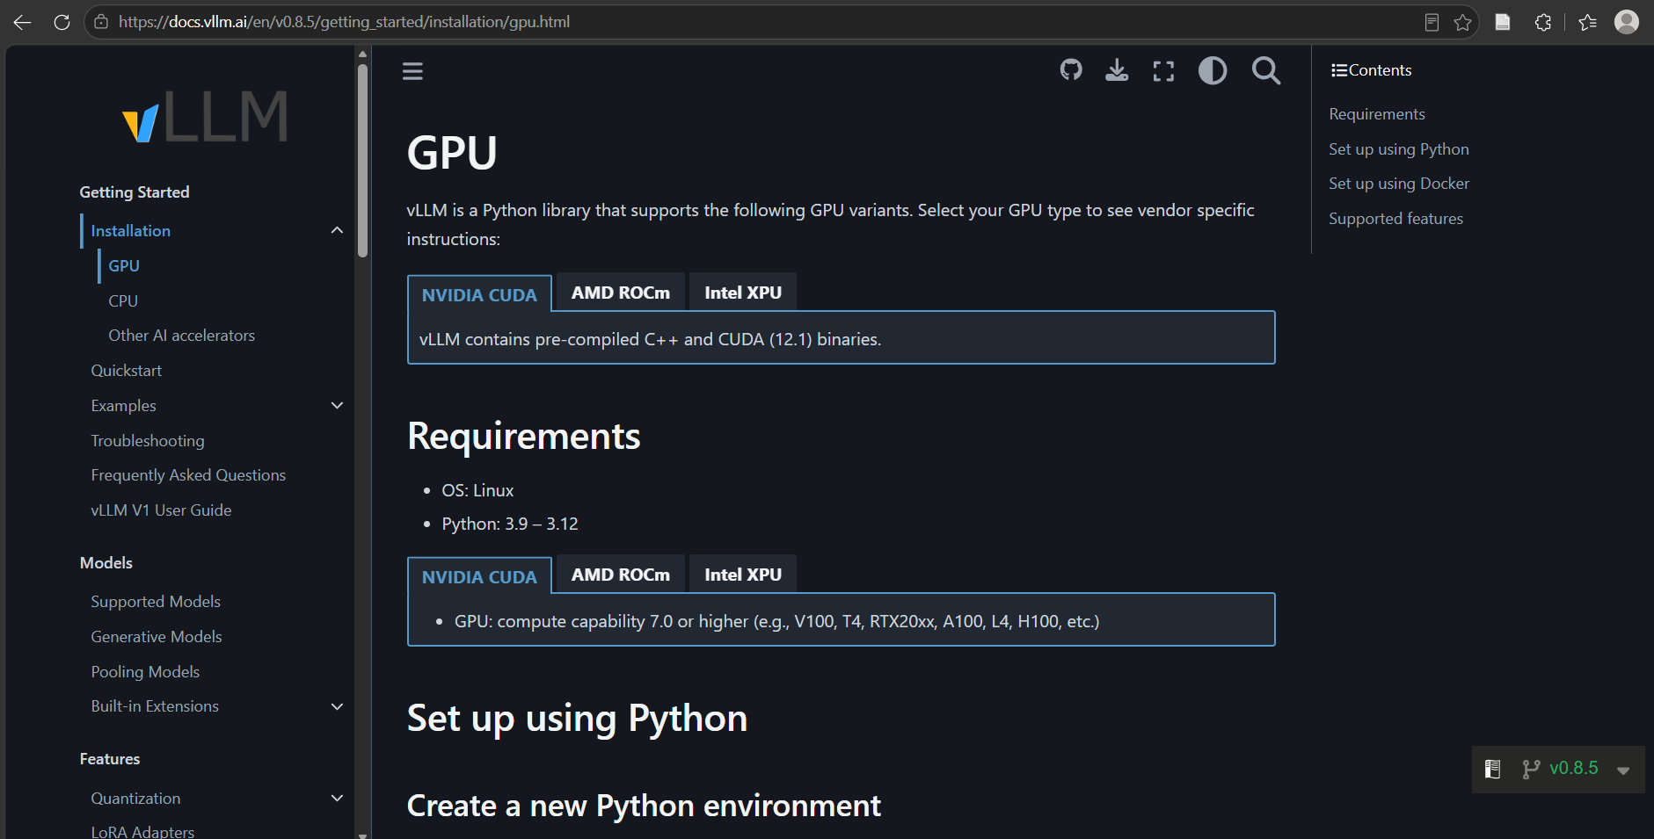The image size is (1654, 839).
Task: Open the GitHub repository icon
Action: click(1071, 70)
